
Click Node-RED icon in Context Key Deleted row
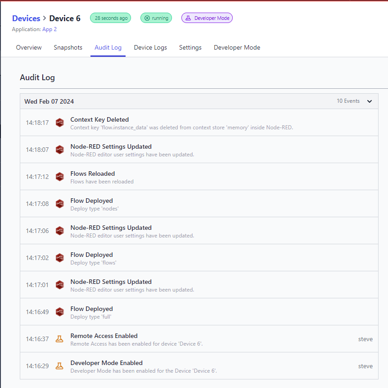(59, 123)
